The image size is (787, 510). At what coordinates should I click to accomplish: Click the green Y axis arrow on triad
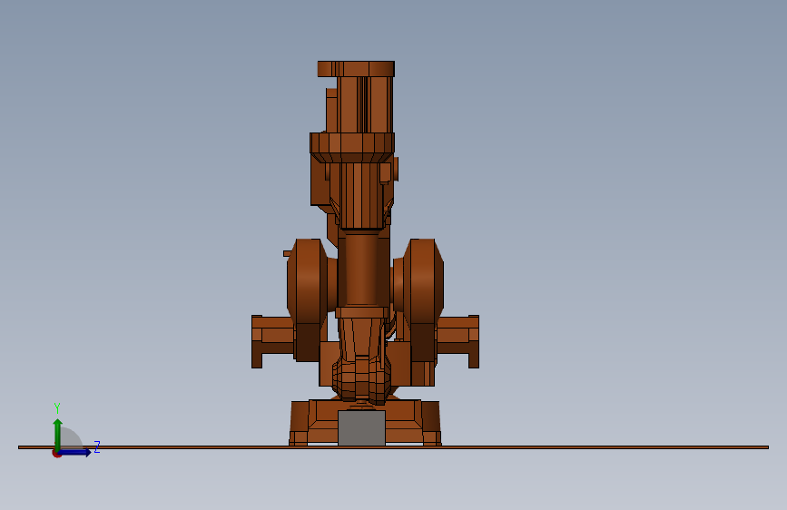58,435
